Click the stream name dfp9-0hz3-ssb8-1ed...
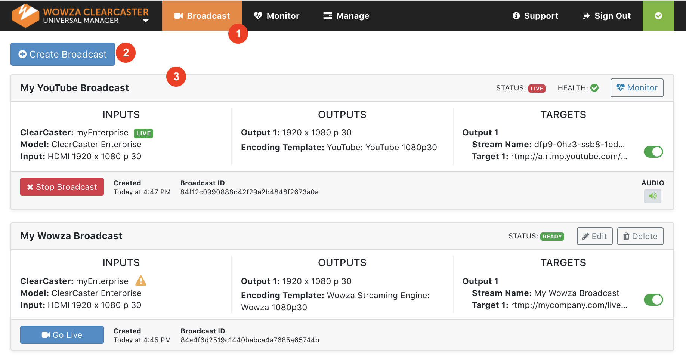The image size is (686, 358). pyautogui.click(x=580, y=144)
